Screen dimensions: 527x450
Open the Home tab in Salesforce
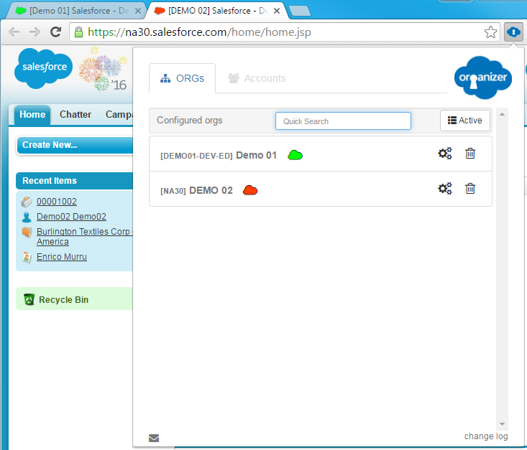(32, 115)
